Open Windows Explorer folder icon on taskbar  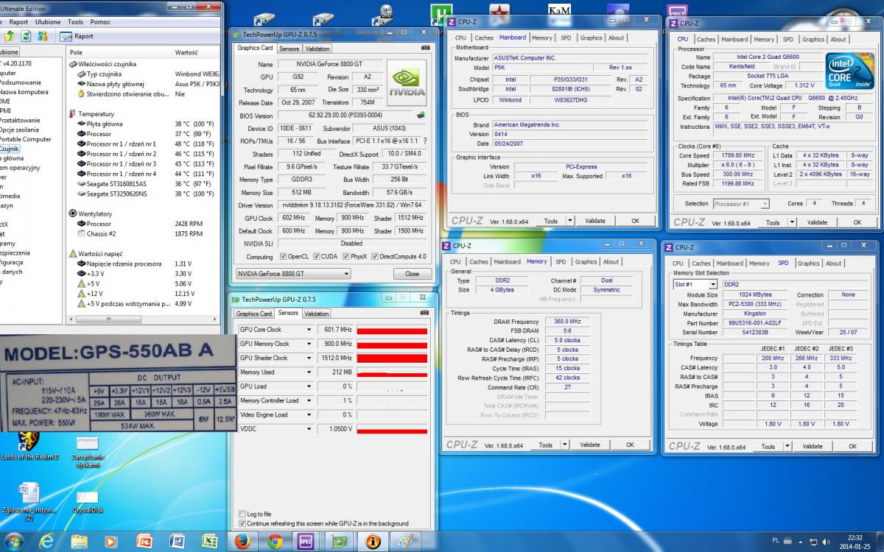(x=79, y=541)
